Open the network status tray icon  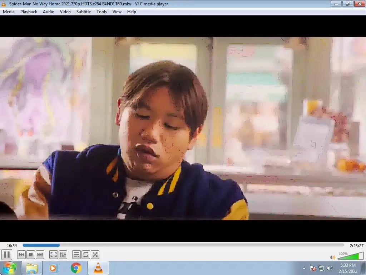(x=321, y=268)
